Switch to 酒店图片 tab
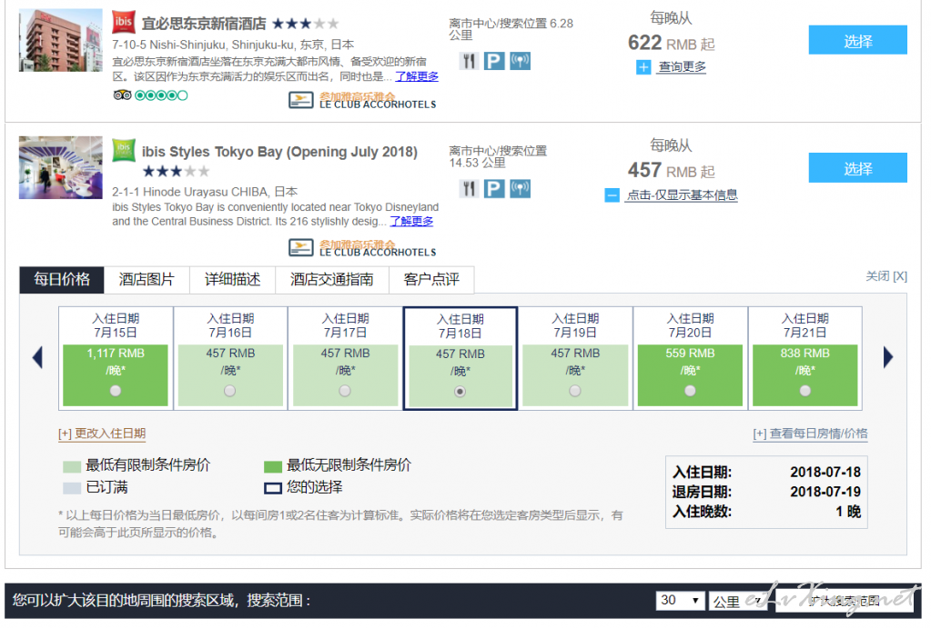Image resolution: width=931 pixels, height=628 pixels. coord(147,279)
